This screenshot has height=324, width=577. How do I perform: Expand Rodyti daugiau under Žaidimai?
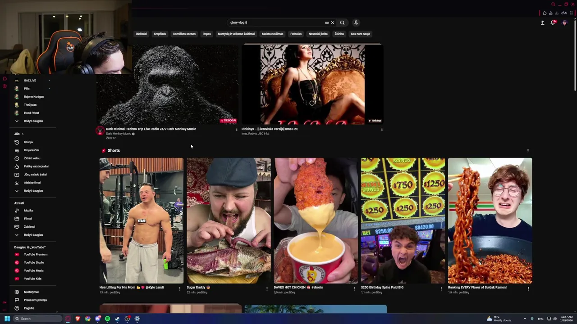(x=33, y=235)
